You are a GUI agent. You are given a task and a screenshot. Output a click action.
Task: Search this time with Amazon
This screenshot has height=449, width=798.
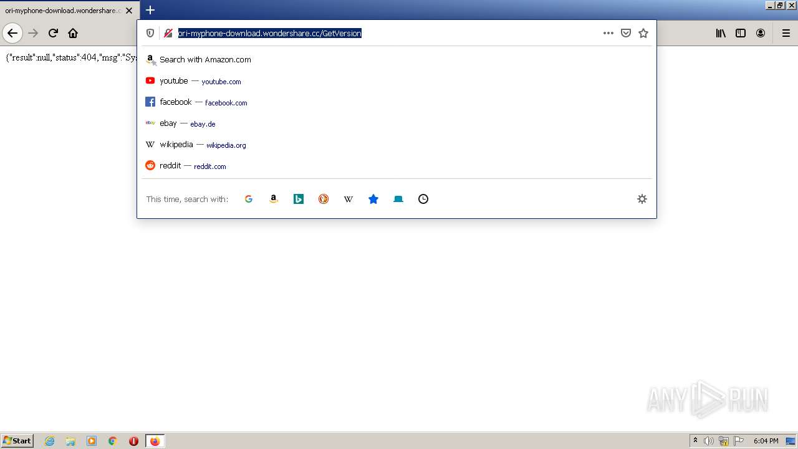[x=274, y=199]
